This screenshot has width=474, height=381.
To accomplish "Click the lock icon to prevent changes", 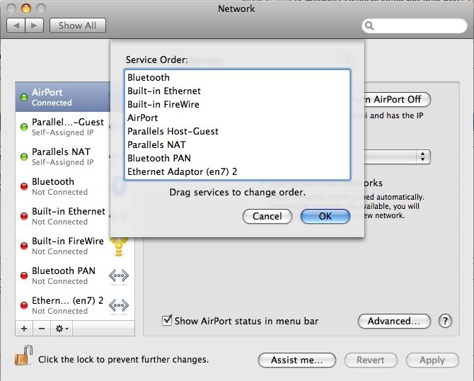I will pyautogui.click(x=23, y=356).
